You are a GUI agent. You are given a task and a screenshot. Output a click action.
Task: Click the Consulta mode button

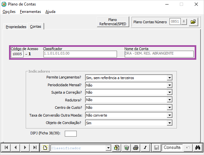tap(172, 148)
